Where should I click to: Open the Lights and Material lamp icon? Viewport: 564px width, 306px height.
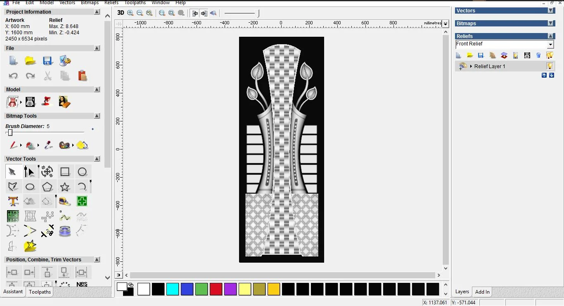[47, 102]
